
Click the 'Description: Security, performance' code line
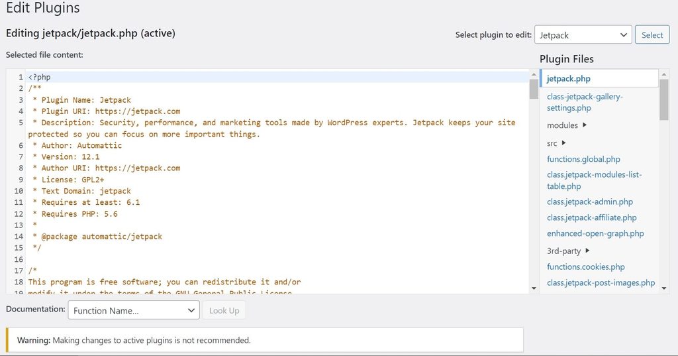pos(271,128)
